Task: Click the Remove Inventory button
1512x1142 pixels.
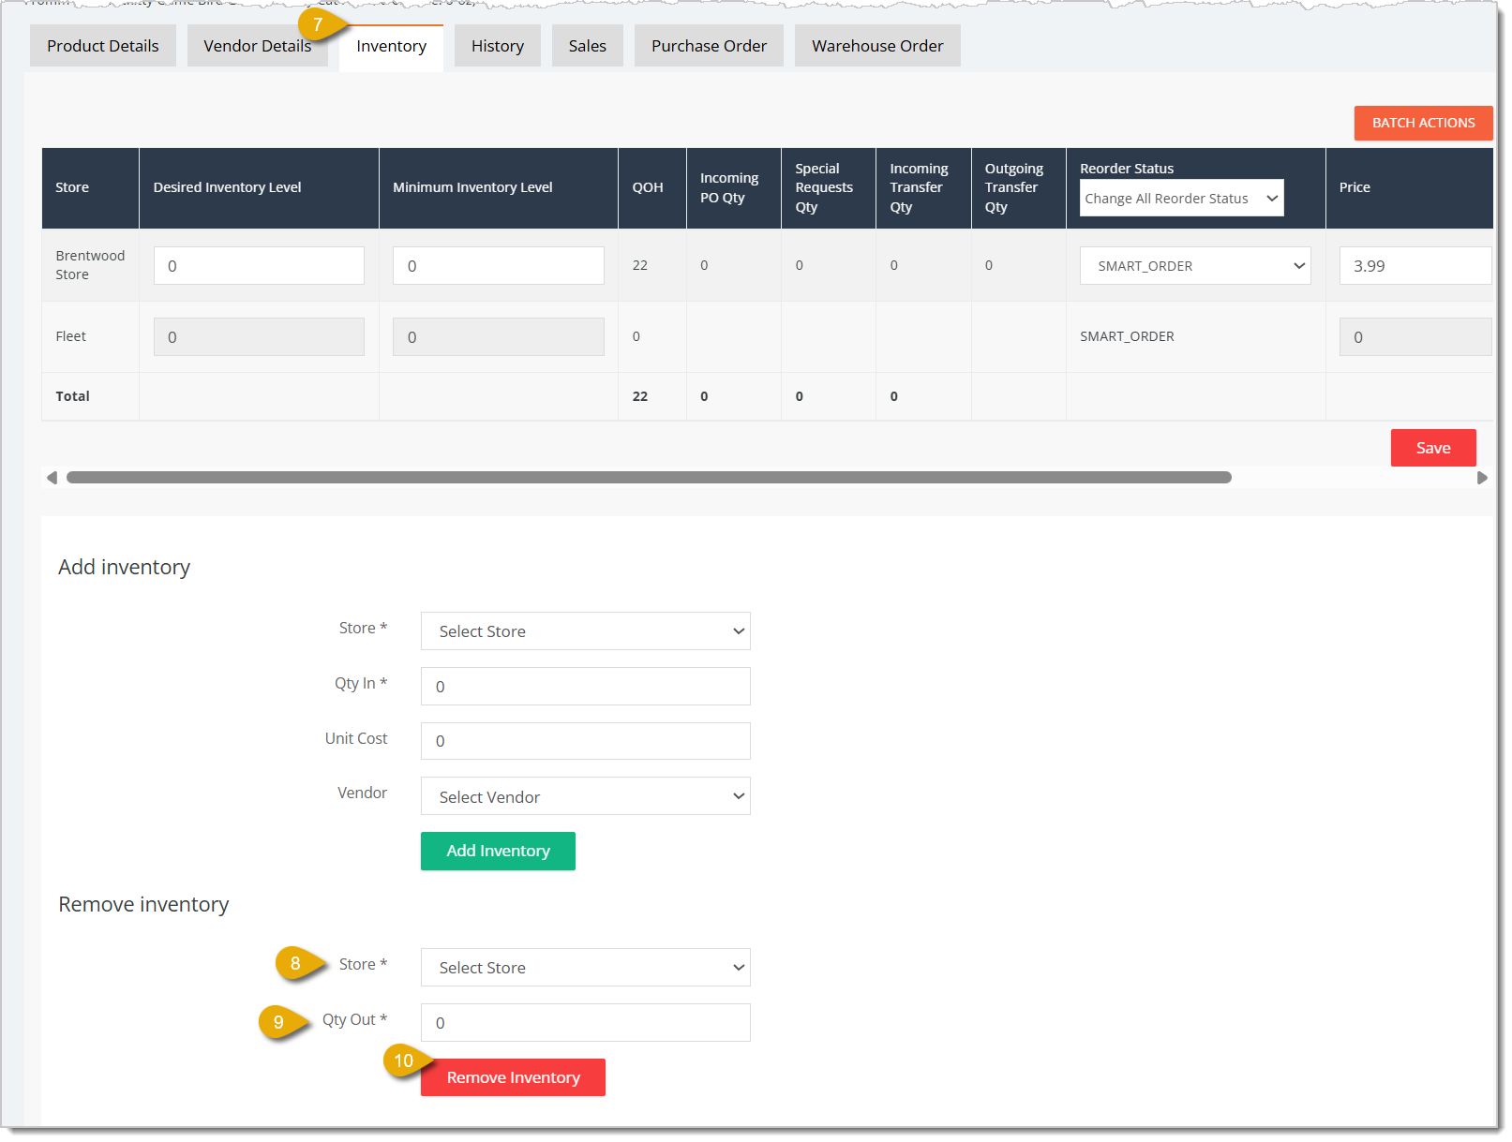Action: (513, 1077)
